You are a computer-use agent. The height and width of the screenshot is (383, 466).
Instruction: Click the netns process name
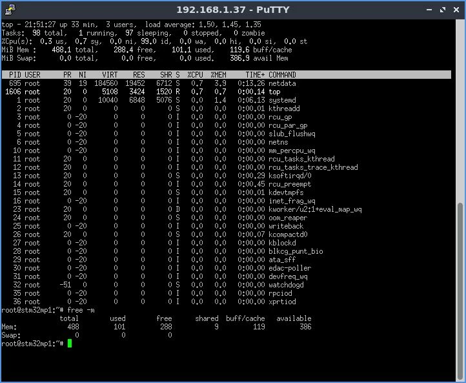click(278, 142)
